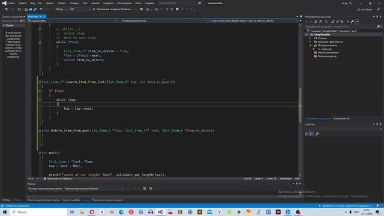Image resolution: width=384 pixels, height=216 pixels.
Task: Collapse Исходные файлы folder
Action: point(310,46)
